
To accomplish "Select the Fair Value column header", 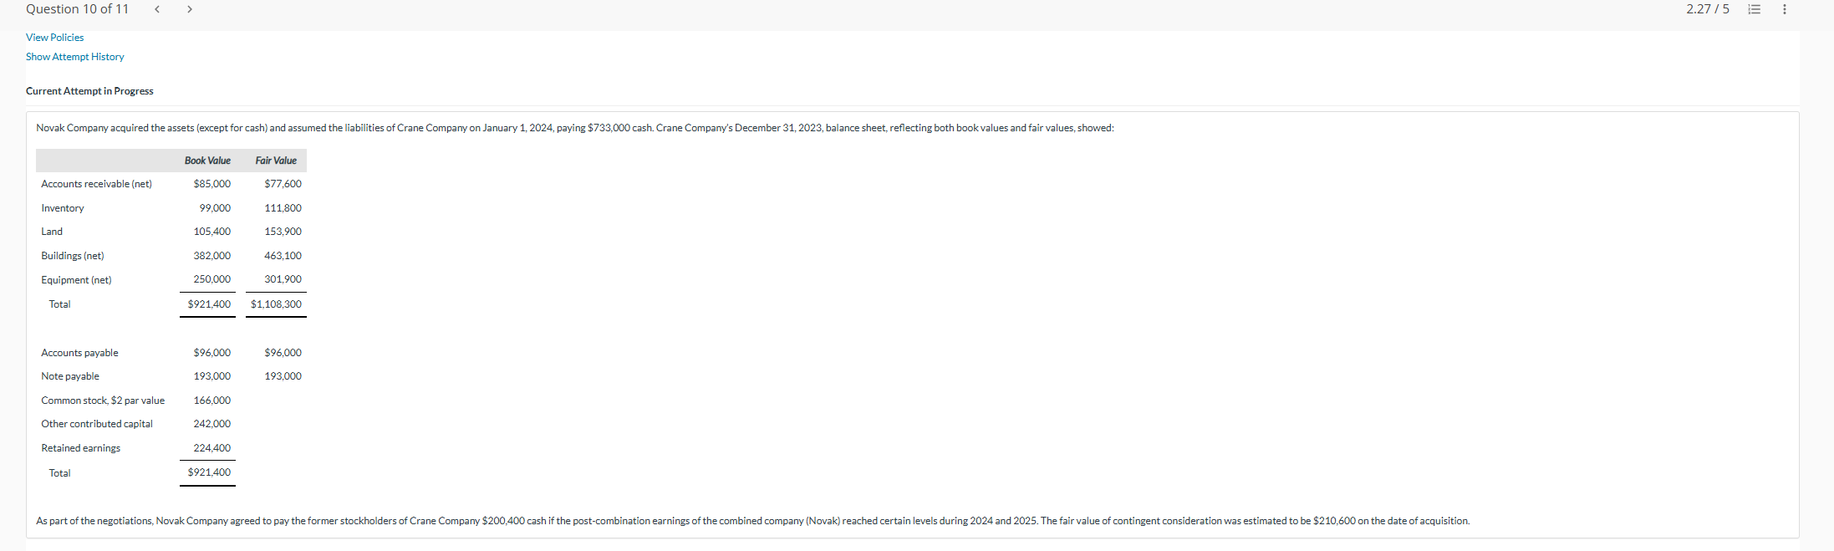I will pyautogui.click(x=276, y=161).
